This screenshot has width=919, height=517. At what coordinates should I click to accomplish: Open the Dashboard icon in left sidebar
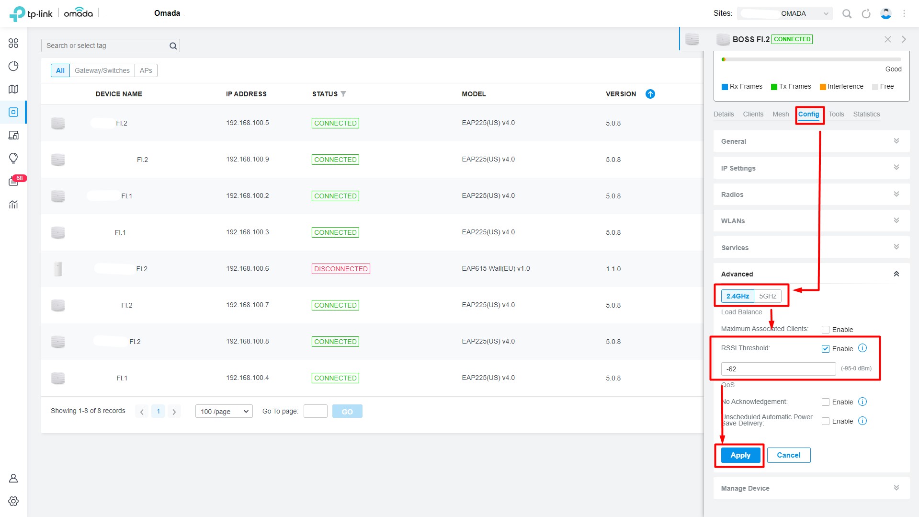pyautogui.click(x=13, y=43)
